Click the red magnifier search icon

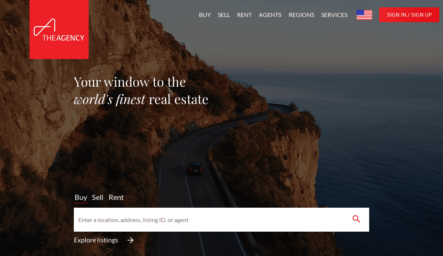356,219
